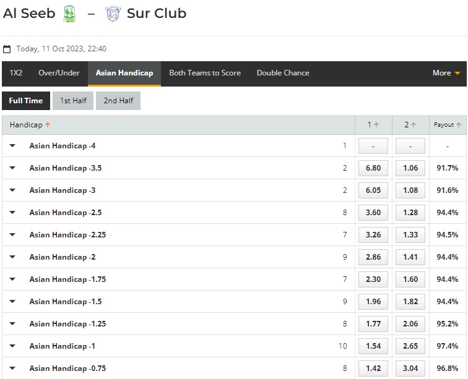Click the Sur Club team name
Screen dimensions: 468x379
pyautogui.click(x=157, y=14)
